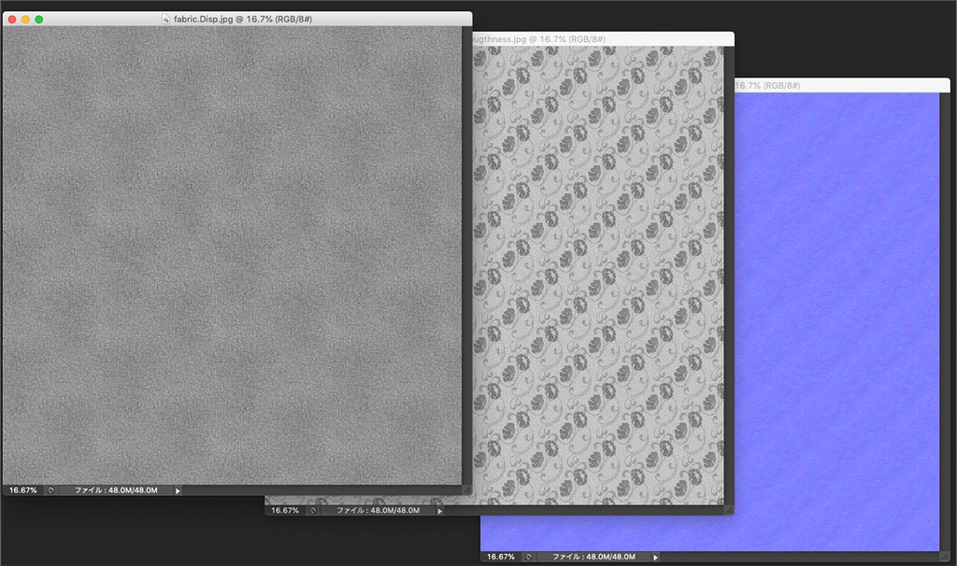Click resize grip of Roughness.jpg window

point(729,510)
